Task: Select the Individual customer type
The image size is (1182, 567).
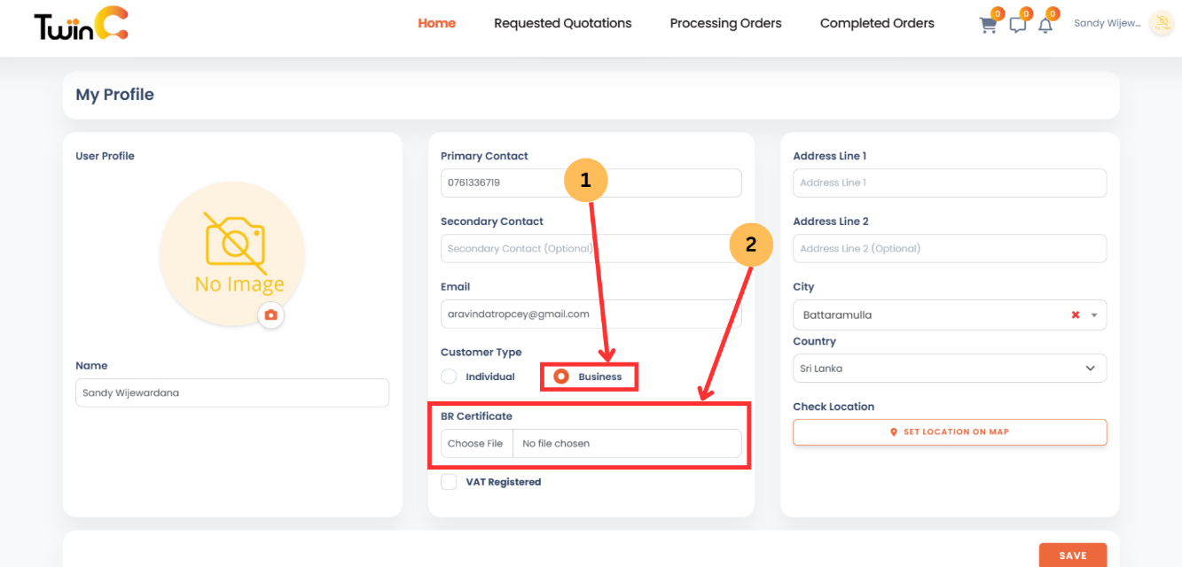Action: [x=449, y=376]
